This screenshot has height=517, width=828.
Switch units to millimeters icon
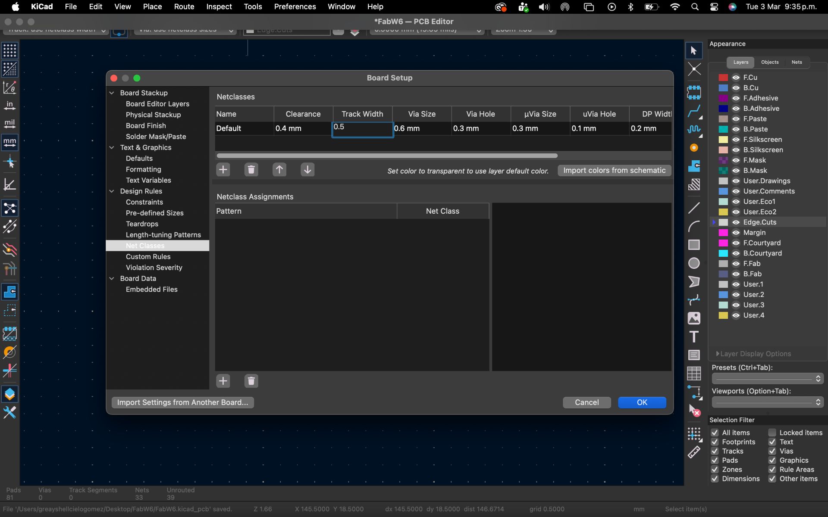point(9,142)
